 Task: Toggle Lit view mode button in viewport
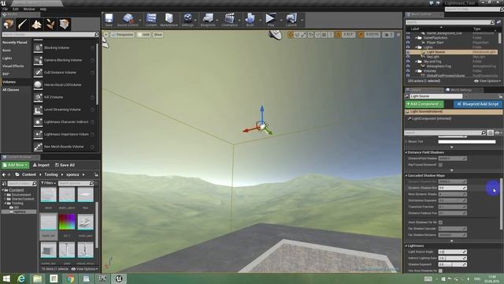(x=143, y=35)
